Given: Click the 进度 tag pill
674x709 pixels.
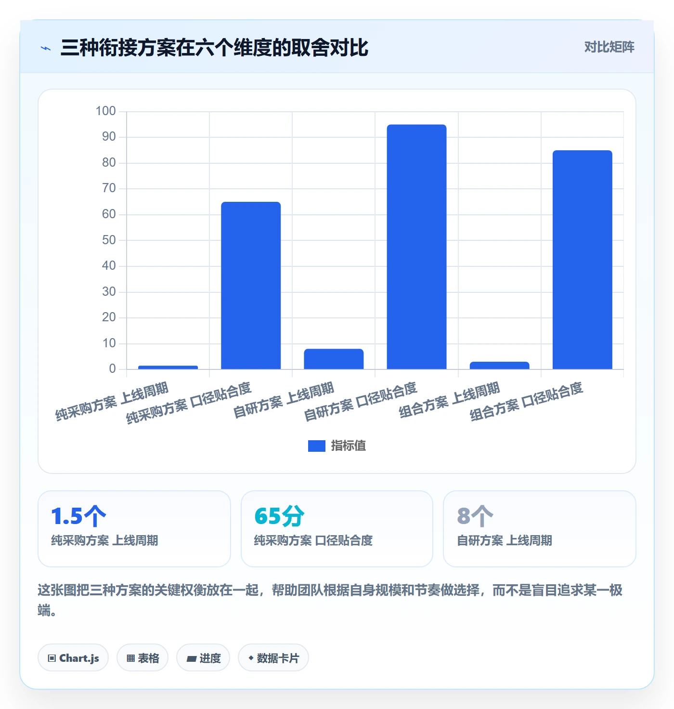Looking at the screenshot, I should 203,658.
